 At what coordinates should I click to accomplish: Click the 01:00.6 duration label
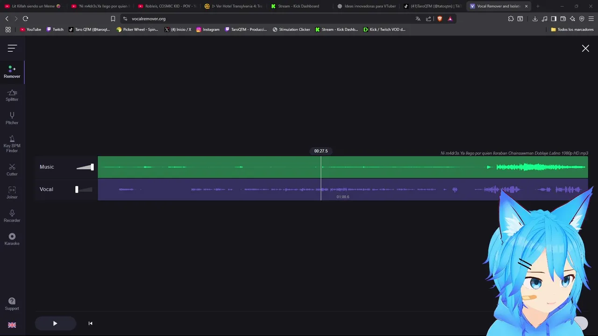[x=343, y=197]
